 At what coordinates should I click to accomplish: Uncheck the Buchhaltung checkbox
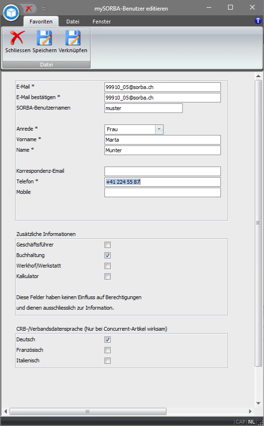point(108,256)
